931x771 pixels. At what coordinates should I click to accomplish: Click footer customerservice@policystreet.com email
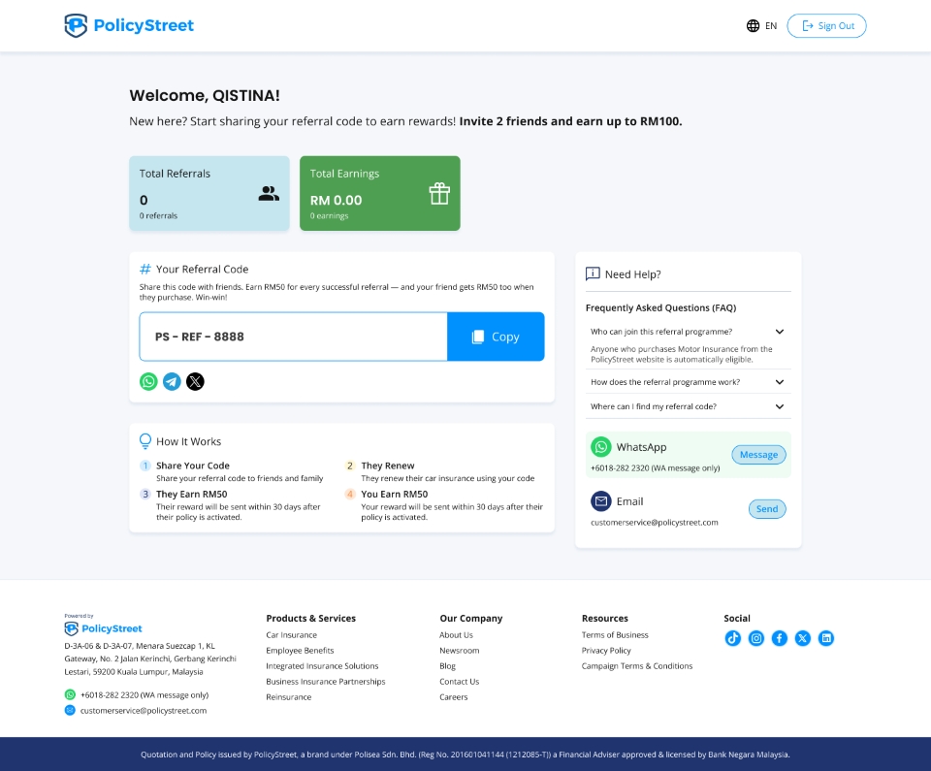pos(144,711)
